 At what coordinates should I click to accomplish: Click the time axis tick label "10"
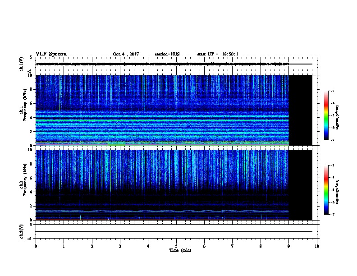(x=317, y=246)
